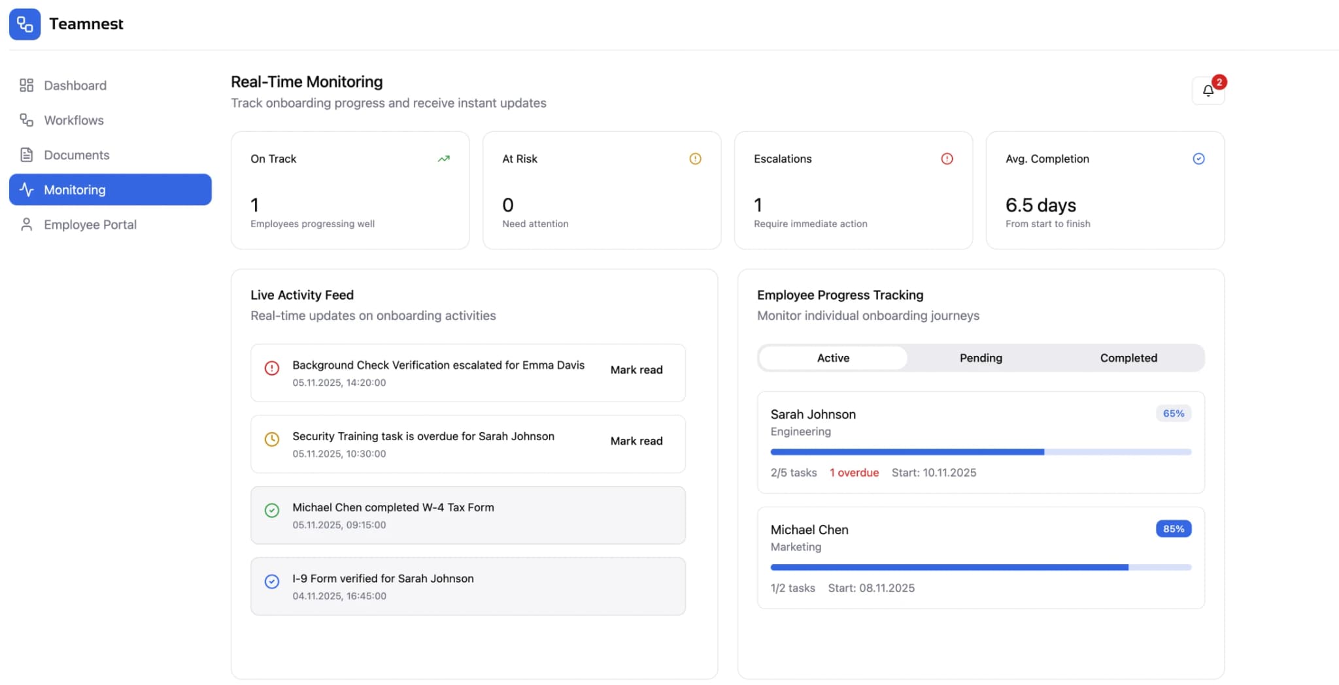Click the escalation icon next to Emma Davis entry

click(272, 368)
